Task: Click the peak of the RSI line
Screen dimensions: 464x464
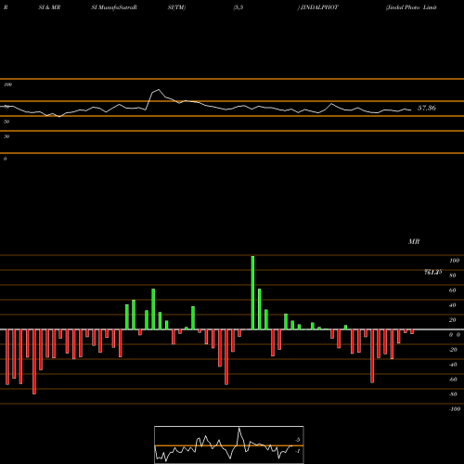Action: [159, 90]
